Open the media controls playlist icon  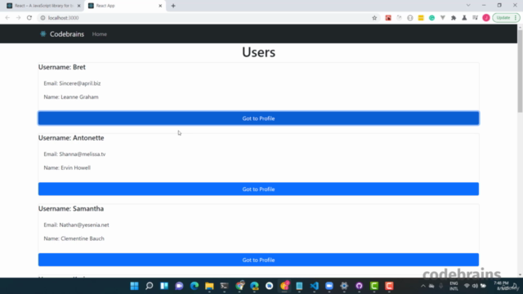click(475, 18)
